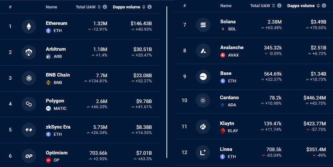This screenshot has height=167, width=333.
Task: Show info tooltip for right Dapps volume
Action: [324, 6]
